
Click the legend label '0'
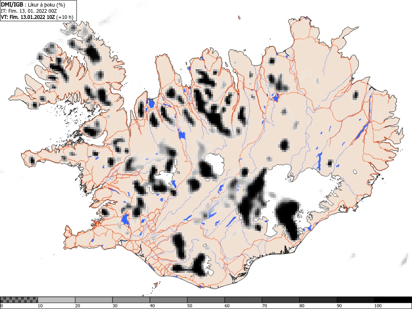tap(2, 306)
